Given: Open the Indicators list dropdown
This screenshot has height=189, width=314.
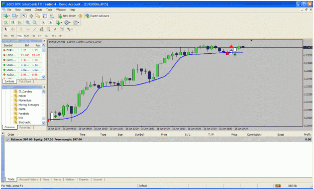Looking at the screenshot, I should (x=59, y=23).
